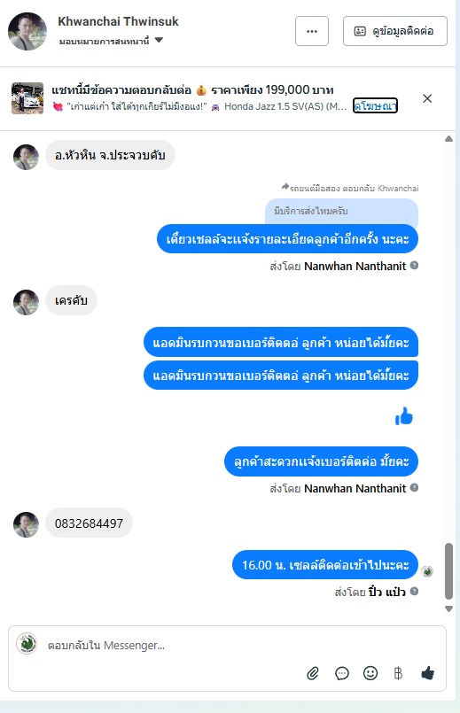
Task: Open the emoji picker smiley icon
Action: [370, 673]
